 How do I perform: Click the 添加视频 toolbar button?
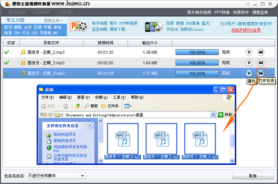tap(18, 12)
